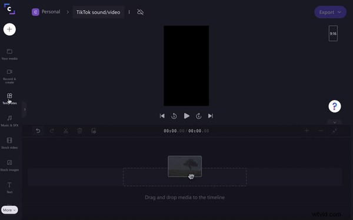Skip to the end of the video
Image resolution: width=353 pixels, height=220 pixels.
[211, 116]
